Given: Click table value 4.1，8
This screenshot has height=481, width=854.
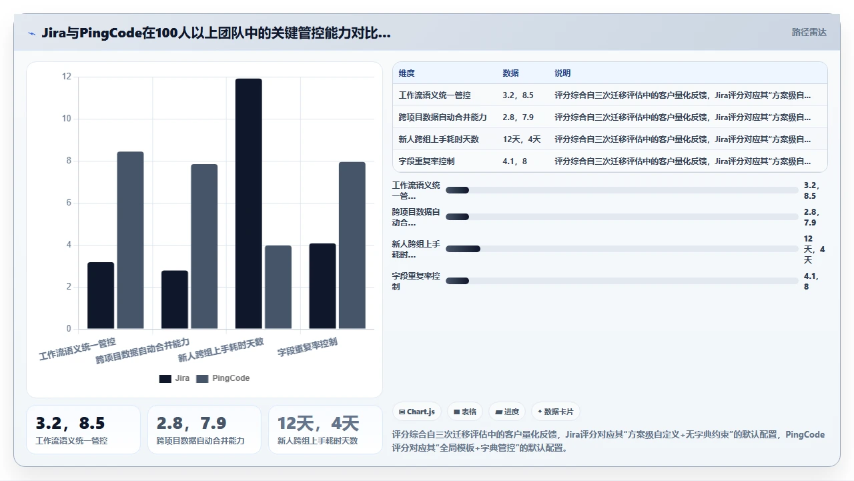Looking at the screenshot, I should tap(515, 161).
